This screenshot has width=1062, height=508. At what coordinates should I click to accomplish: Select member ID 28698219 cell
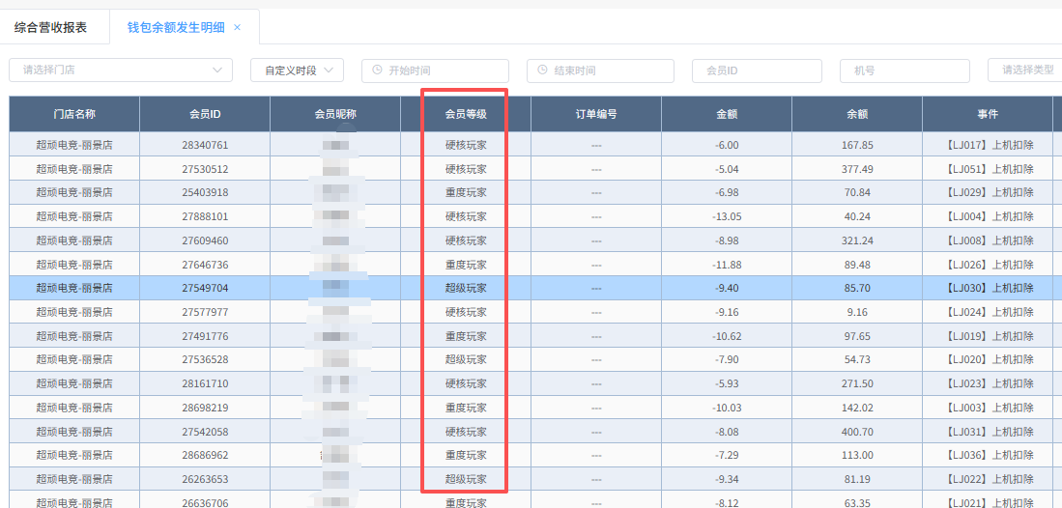point(205,408)
